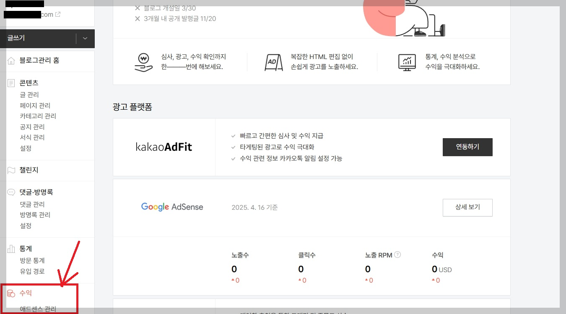Click the monitor statistics chart icon
566x314 pixels.
pyautogui.click(x=407, y=62)
